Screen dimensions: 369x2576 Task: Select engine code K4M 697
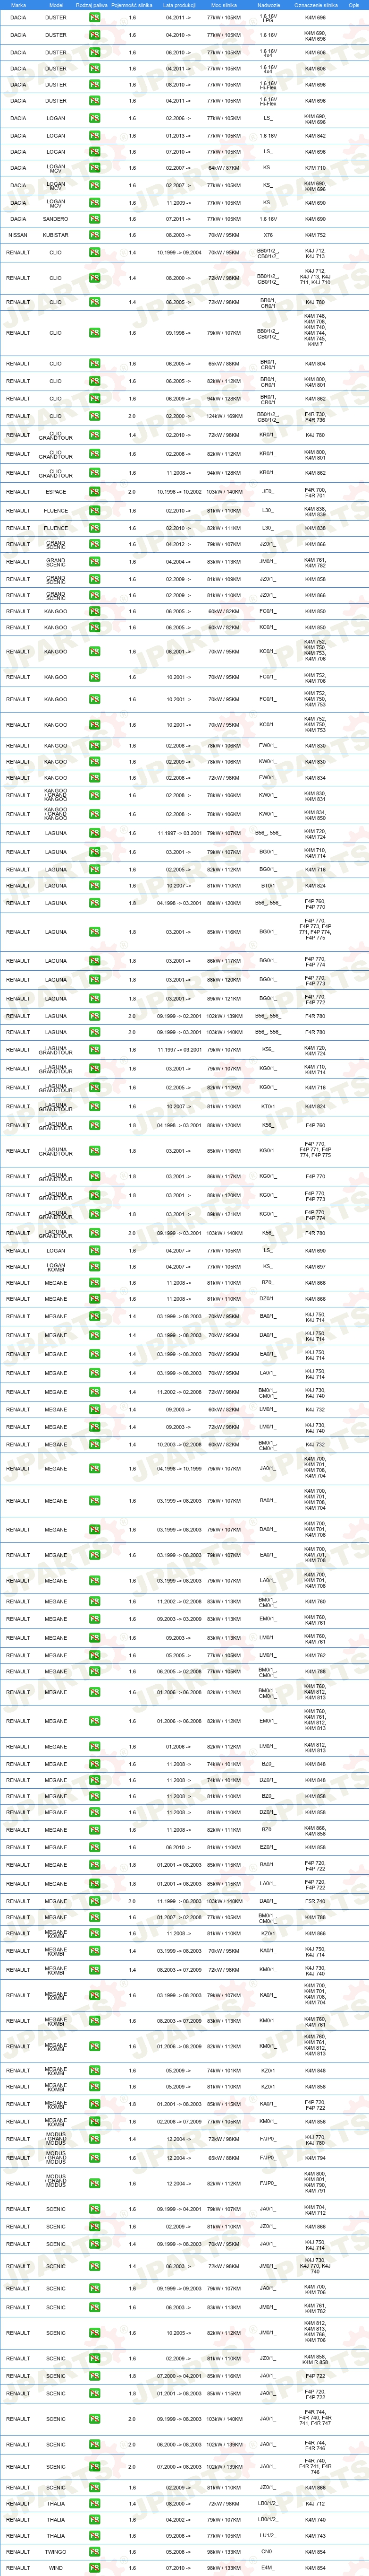pos(315,1267)
